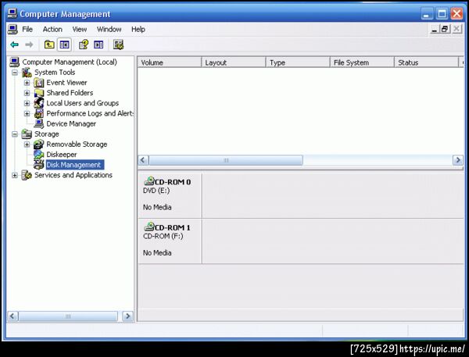Expand the Event Viewer node
Viewport: 469px width, 357px height.
pyautogui.click(x=27, y=83)
